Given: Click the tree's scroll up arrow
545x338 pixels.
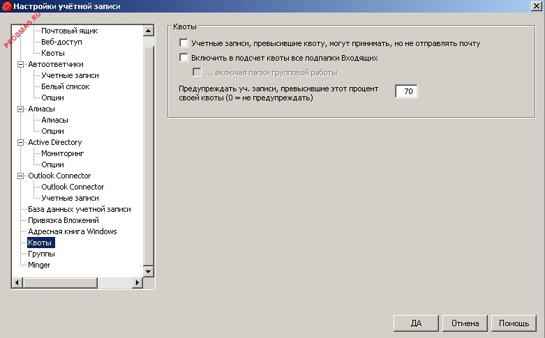Looking at the screenshot, I should tap(147, 31).
